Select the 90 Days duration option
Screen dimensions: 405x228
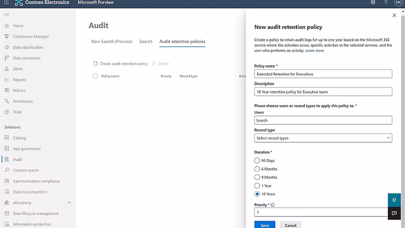point(257,161)
